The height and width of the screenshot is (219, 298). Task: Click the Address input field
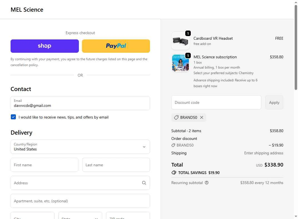point(80,183)
